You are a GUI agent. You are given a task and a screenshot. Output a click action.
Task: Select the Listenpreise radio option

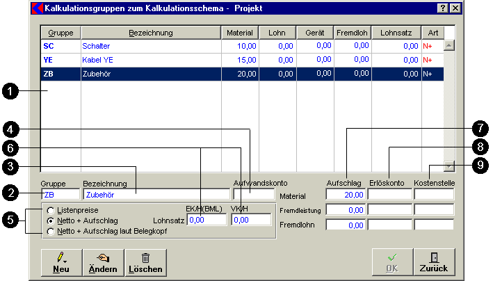coord(51,209)
